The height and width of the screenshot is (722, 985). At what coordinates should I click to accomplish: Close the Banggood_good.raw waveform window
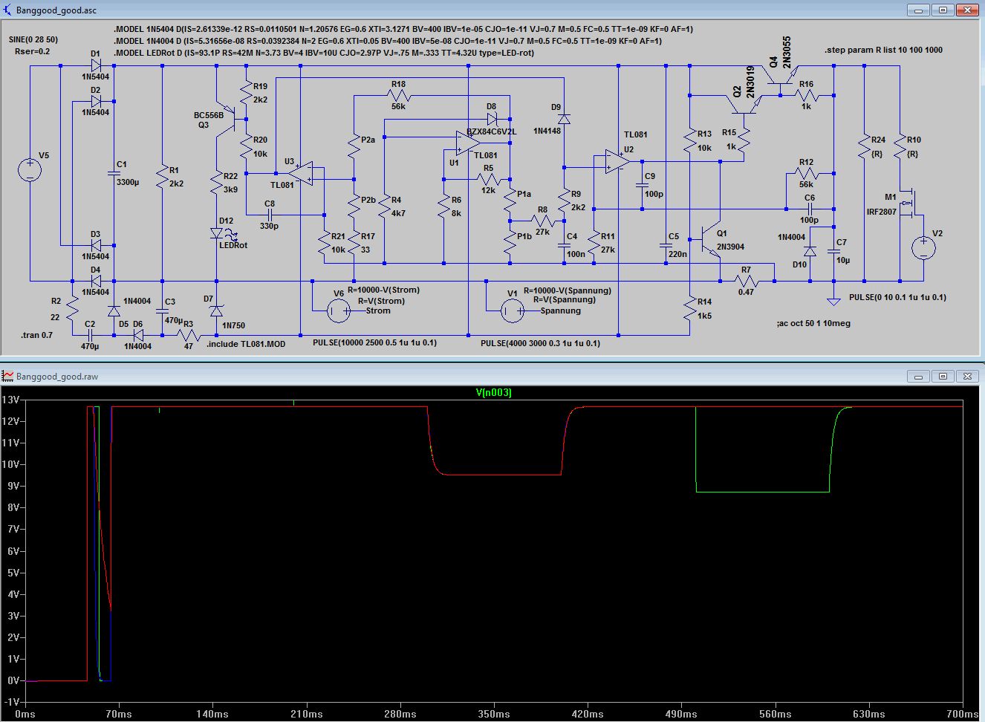click(x=967, y=377)
